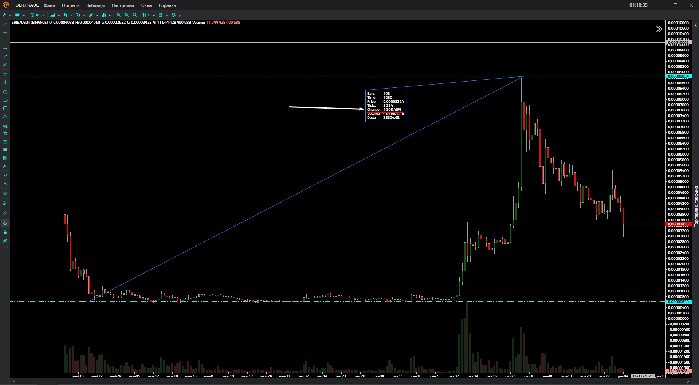
Task: Click the zoom out magnifier icon
Action: [127, 15]
